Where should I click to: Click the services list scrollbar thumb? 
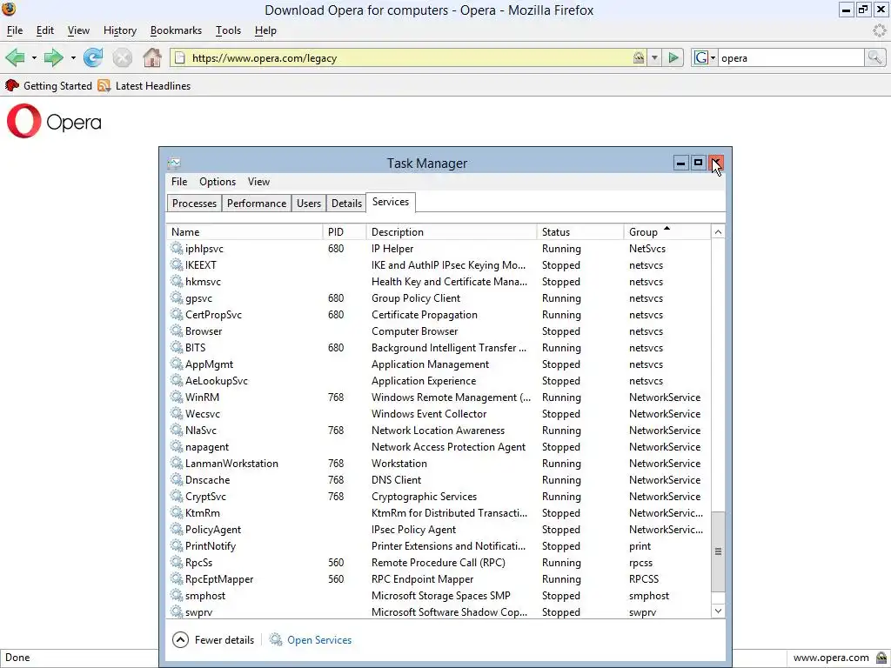[718, 551]
